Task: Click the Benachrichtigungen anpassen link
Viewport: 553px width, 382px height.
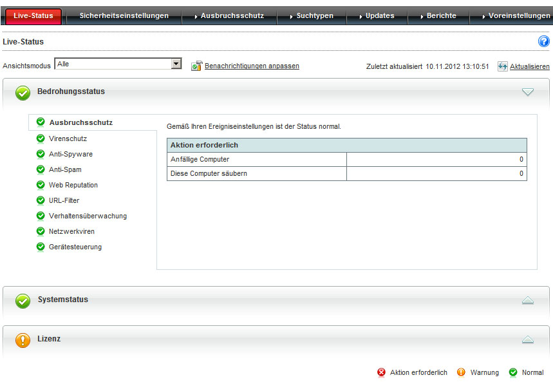Action: point(252,66)
